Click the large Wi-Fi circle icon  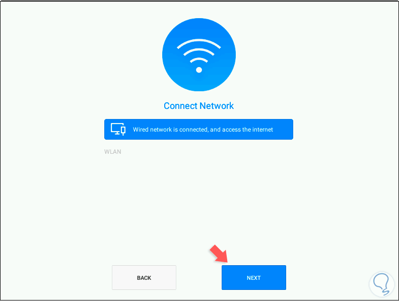pyautogui.click(x=198, y=54)
